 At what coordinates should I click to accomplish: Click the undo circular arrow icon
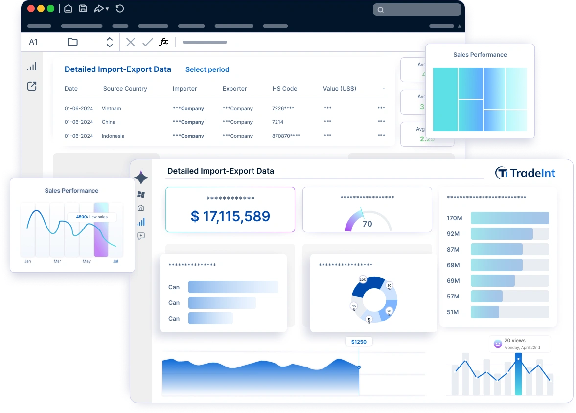point(120,9)
